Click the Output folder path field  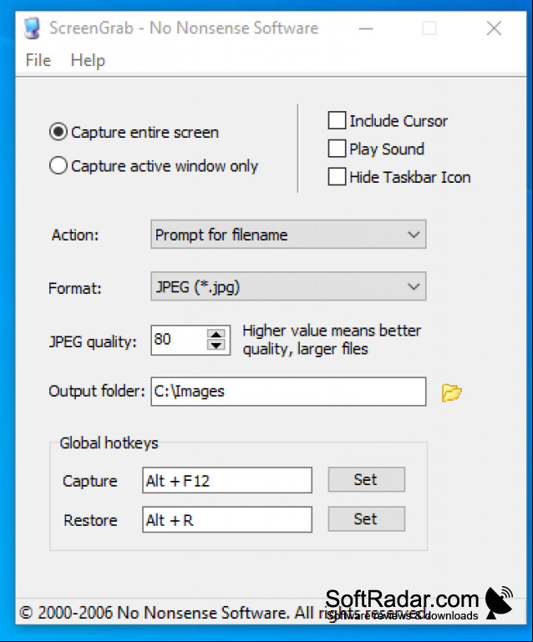click(x=288, y=392)
